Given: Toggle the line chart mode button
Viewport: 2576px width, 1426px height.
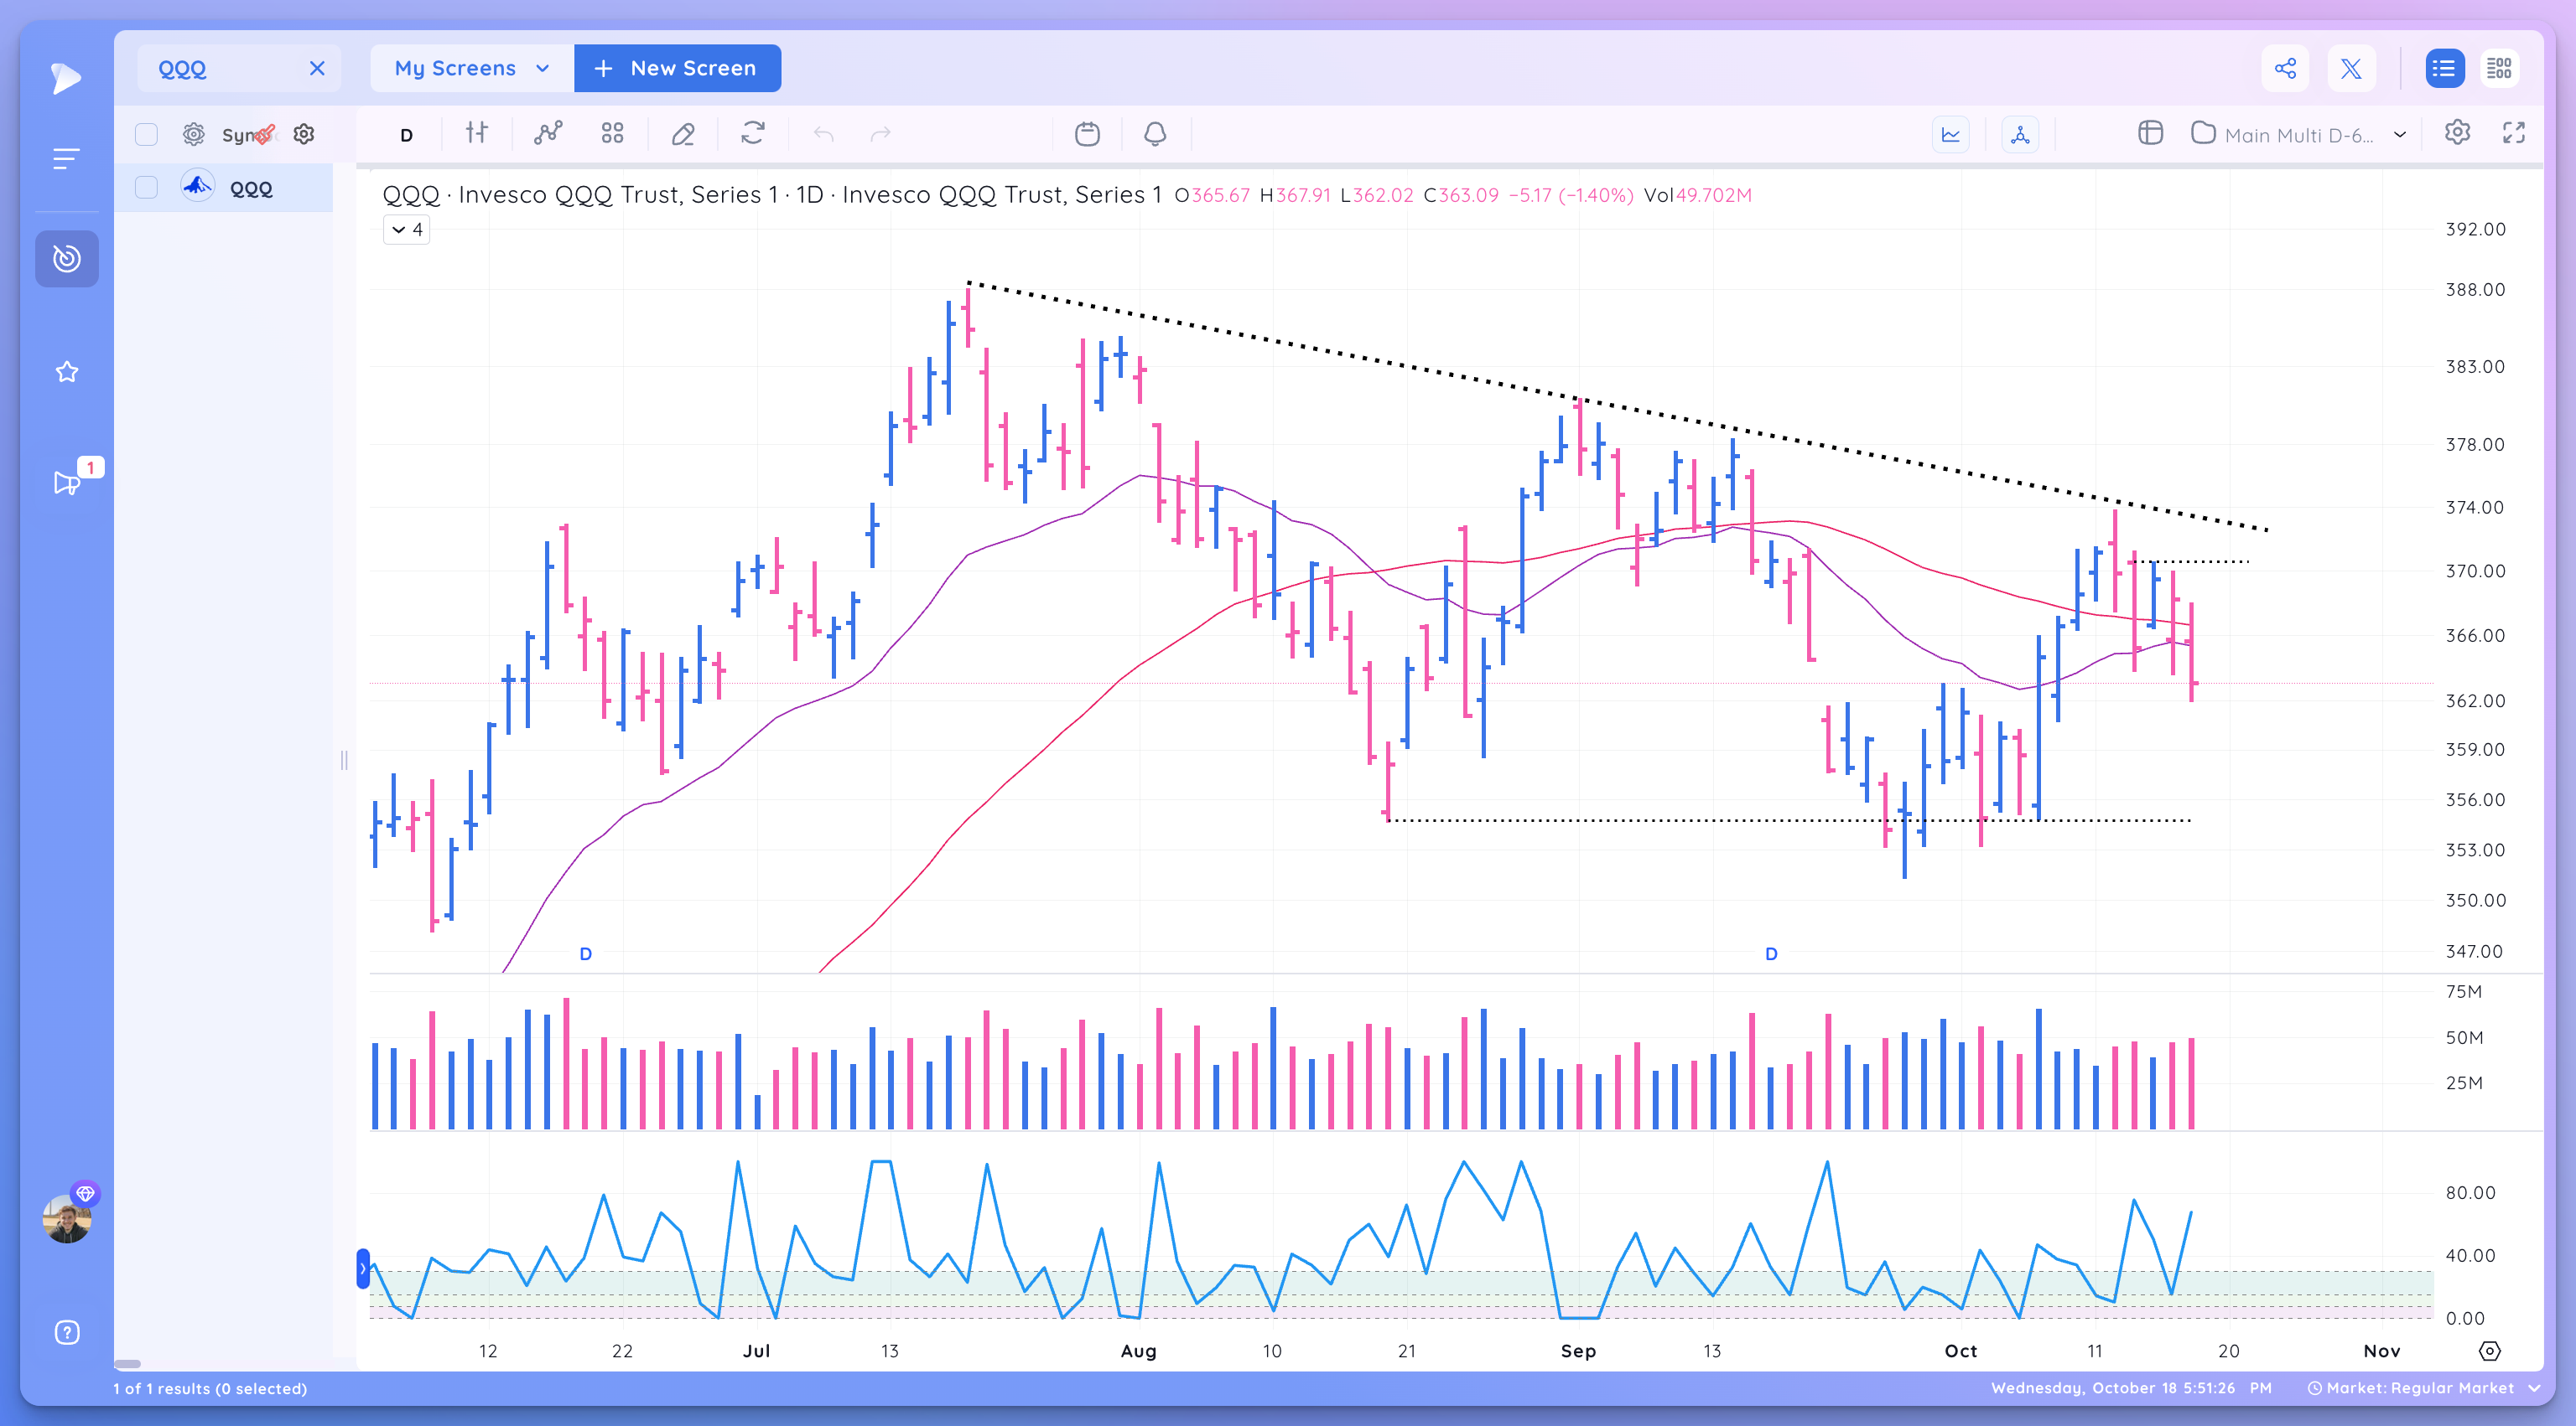Looking at the screenshot, I should click(x=1950, y=135).
